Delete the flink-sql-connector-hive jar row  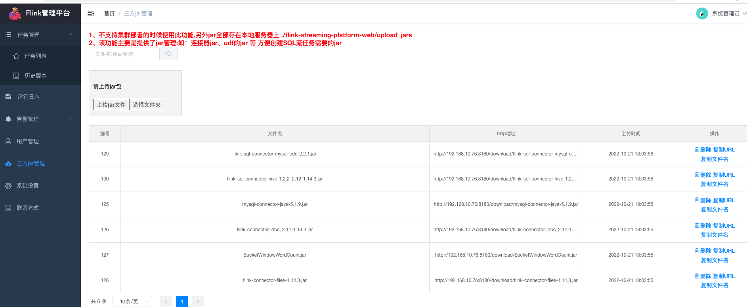click(703, 175)
